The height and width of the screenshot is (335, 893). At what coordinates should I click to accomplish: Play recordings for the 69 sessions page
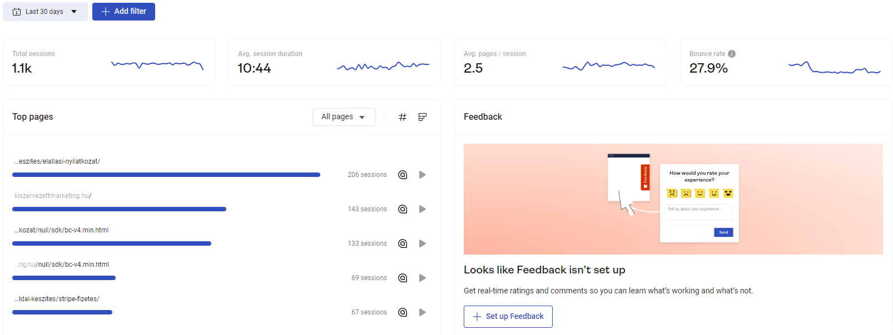pos(423,278)
